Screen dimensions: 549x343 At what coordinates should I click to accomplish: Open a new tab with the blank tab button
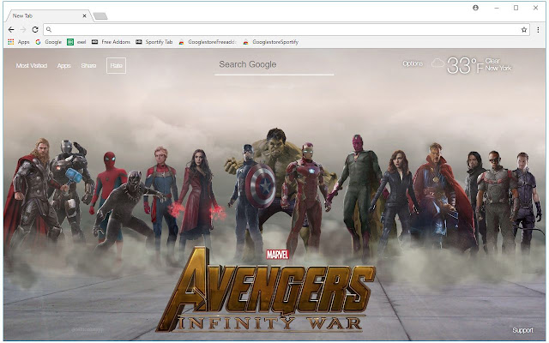[100, 16]
